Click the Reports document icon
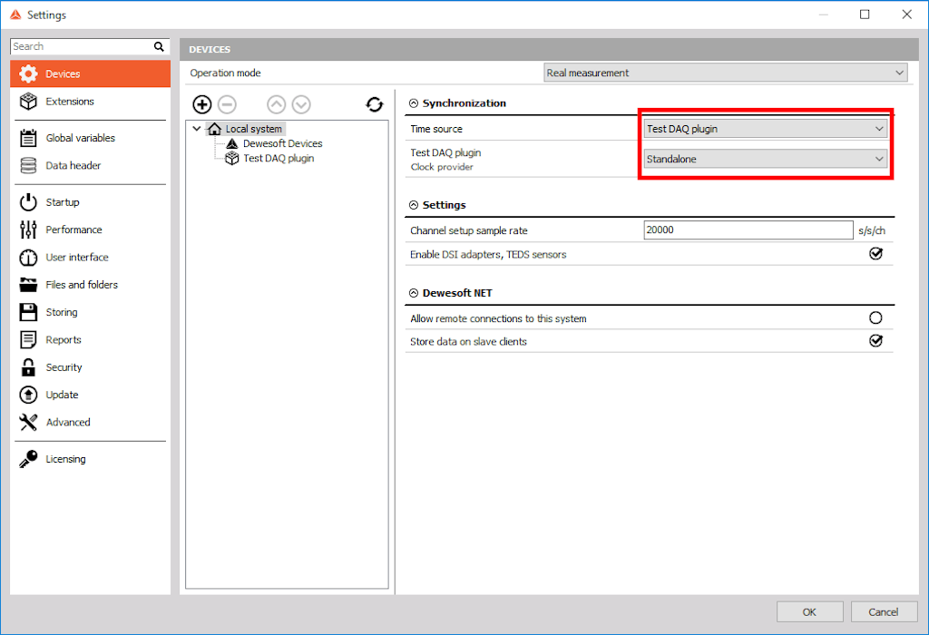Viewport: 929px width, 635px height. pos(28,340)
